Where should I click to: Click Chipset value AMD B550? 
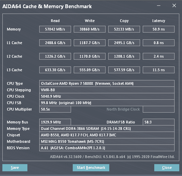click(x=107, y=135)
